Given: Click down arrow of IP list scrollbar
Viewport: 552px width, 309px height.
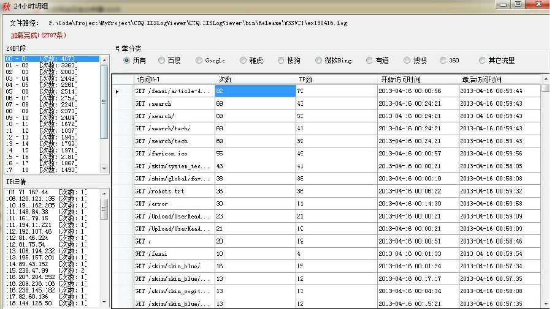Looking at the screenshot, I should tap(104, 302).
